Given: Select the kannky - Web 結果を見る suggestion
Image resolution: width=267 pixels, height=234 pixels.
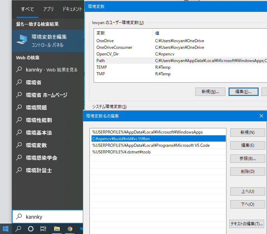Looking at the screenshot, I should point(48,70).
